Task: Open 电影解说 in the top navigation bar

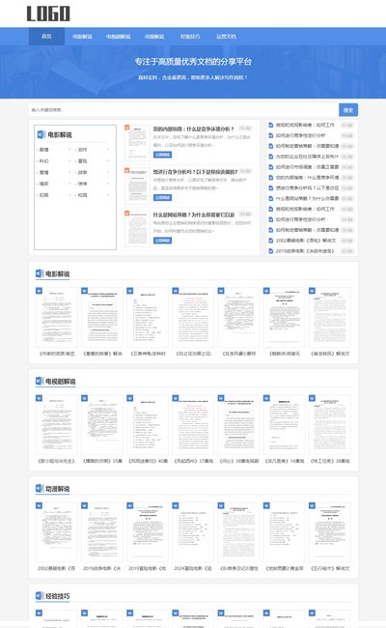Action: click(x=82, y=37)
